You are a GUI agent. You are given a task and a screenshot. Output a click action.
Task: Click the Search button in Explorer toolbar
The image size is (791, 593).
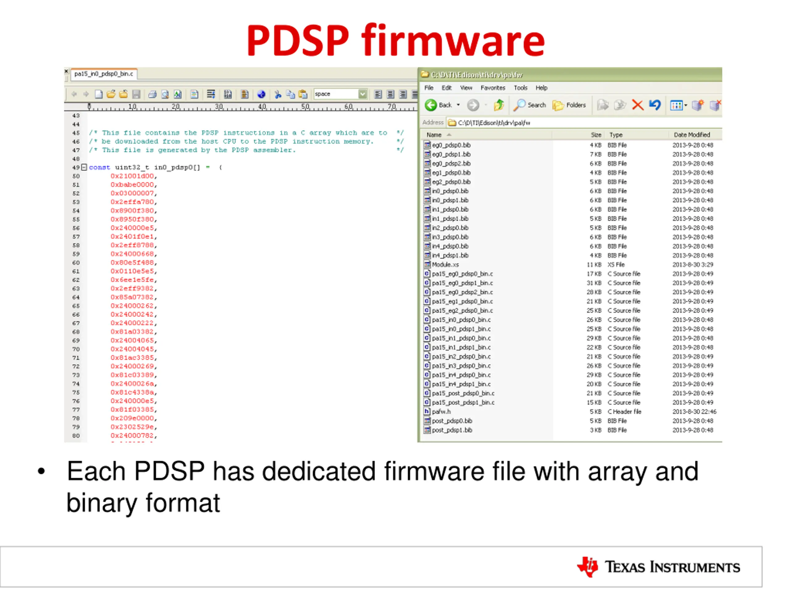coord(530,105)
